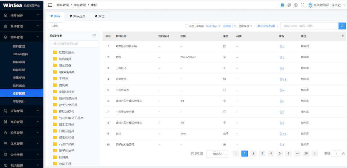This screenshot has height=168, width=347.
Task: Click the stock icon for 主机水温表 row
Action: (x=281, y=90)
